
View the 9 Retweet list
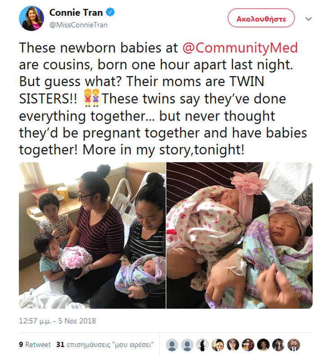pyautogui.click(x=35, y=344)
